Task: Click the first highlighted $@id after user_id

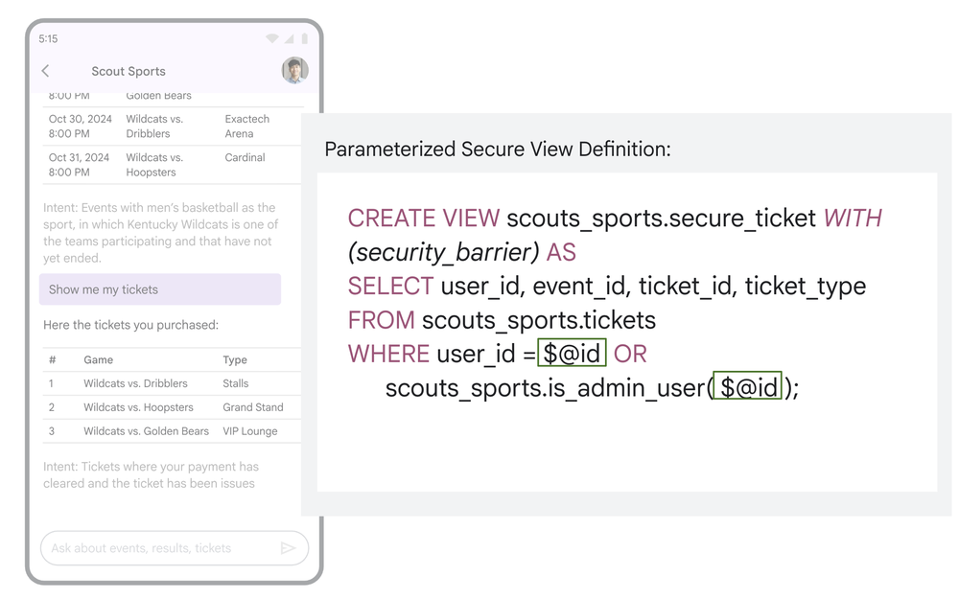Action: (572, 354)
